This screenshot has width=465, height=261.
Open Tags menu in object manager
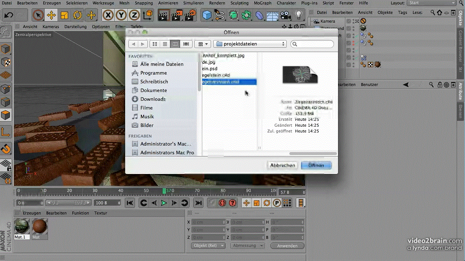402,12
